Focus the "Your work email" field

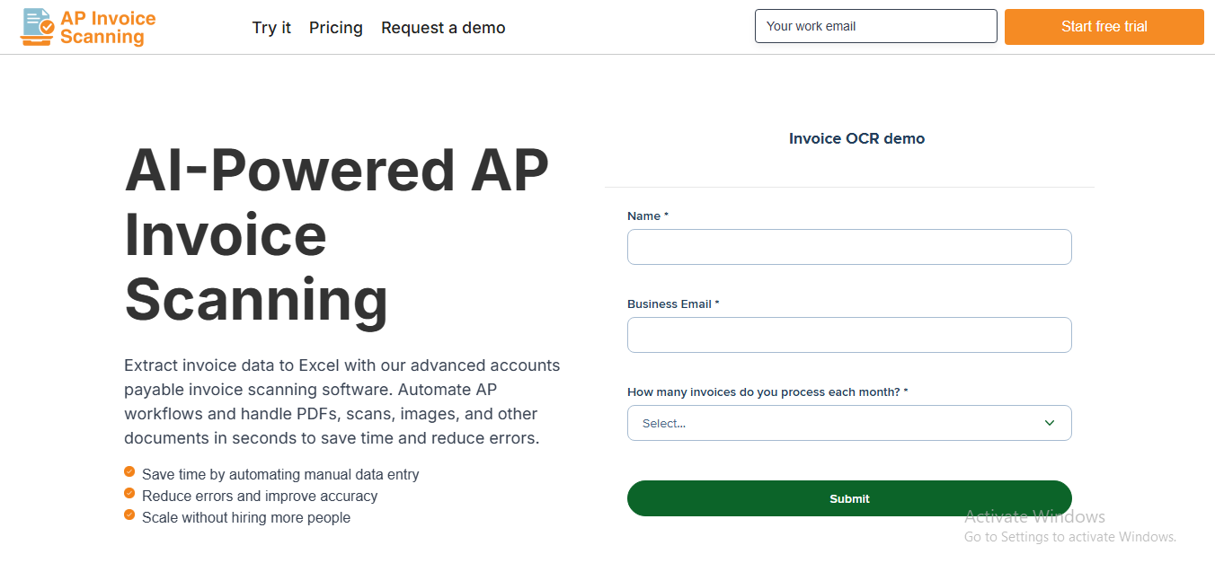(x=875, y=26)
